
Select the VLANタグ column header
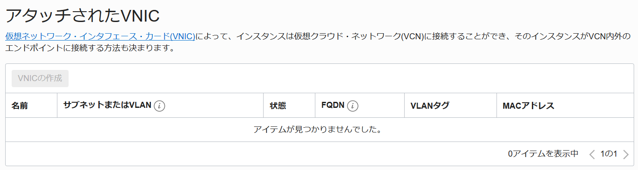(x=430, y=106)
